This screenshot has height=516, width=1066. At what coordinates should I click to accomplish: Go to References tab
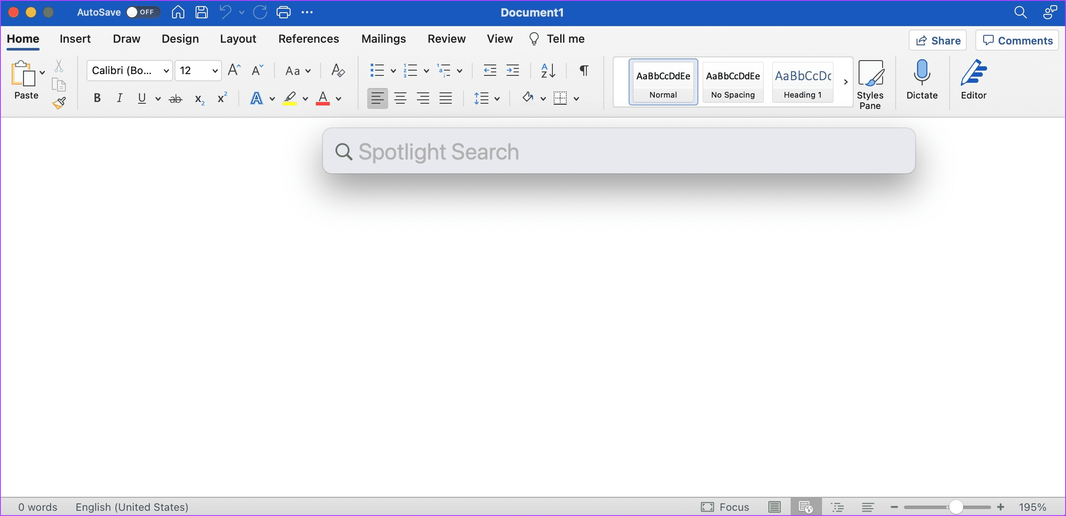click(308, 39)
